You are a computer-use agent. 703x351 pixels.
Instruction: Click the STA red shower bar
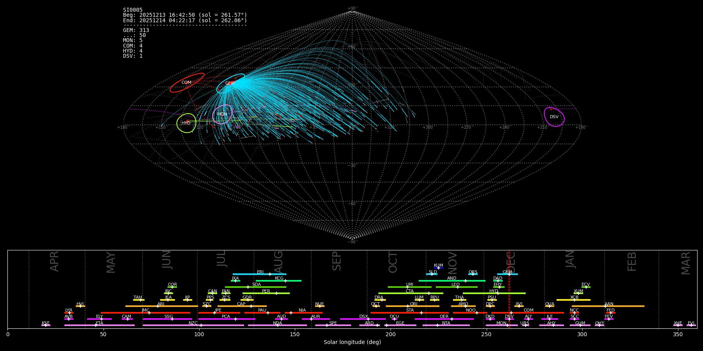click(410, 312)
